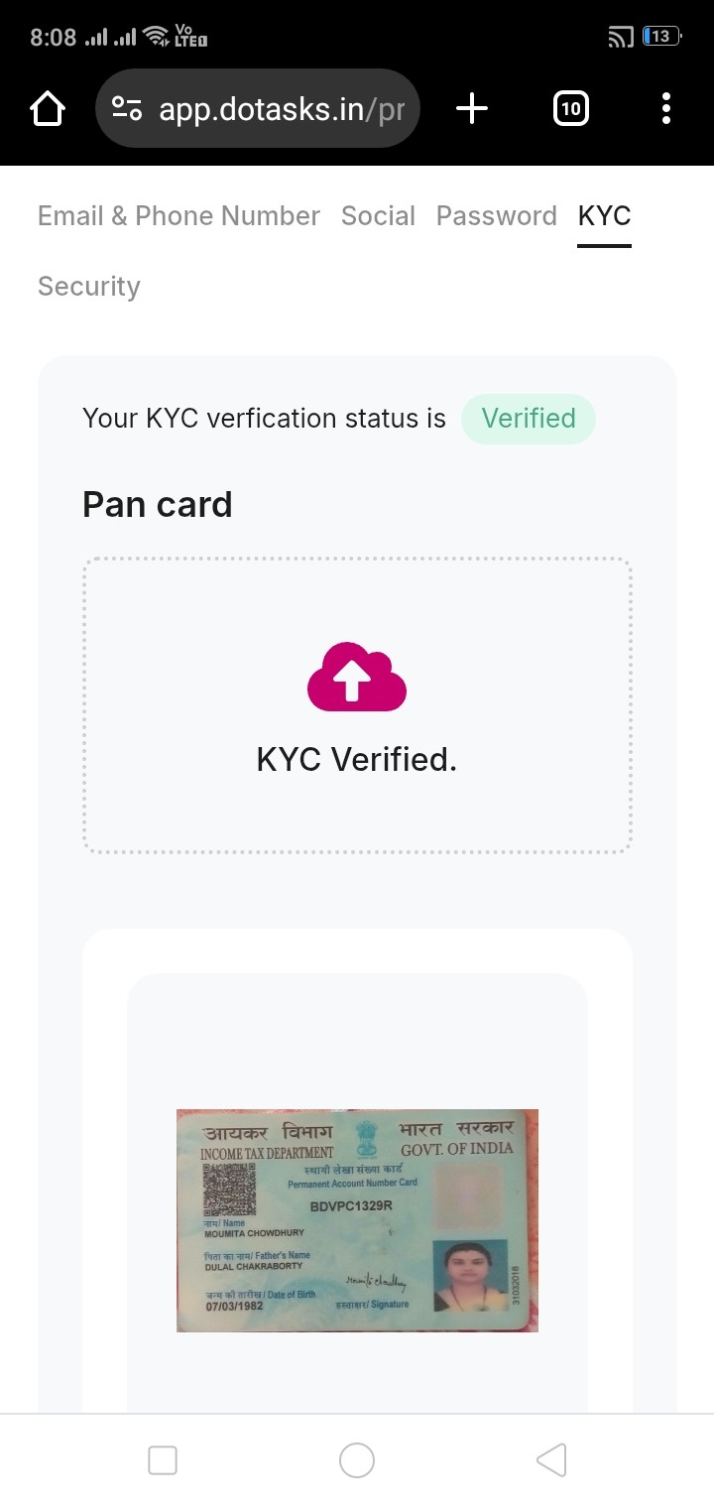Open a new browser tab with plus icon
Viewport: 714px width, 1508px height.
pyautogui.click(x=472, y=109)
